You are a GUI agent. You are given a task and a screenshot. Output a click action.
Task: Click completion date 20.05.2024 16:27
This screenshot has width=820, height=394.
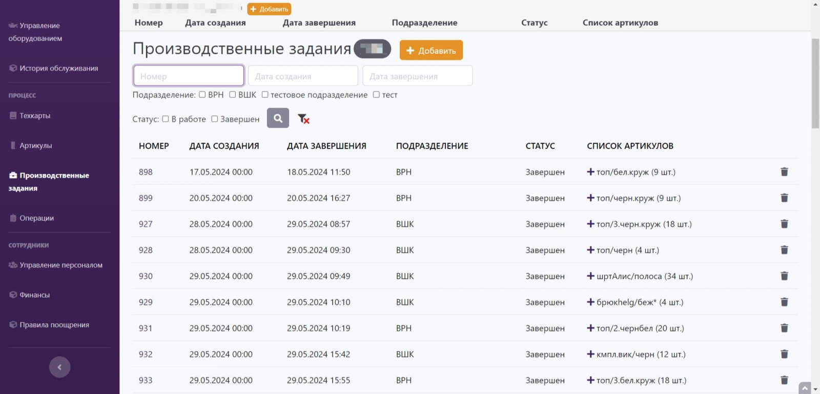(318, 198)
